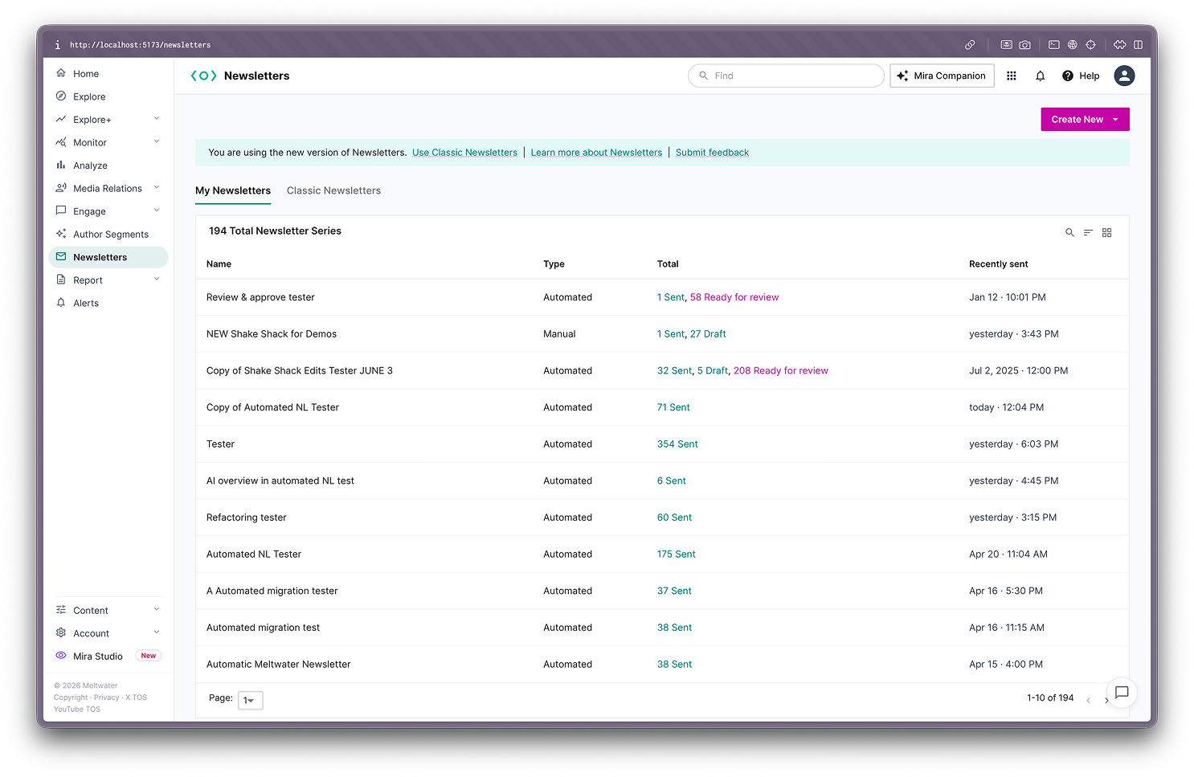Open 37 Sent link for migration tester
The width and height of the screenshot is (1194, 777).
[674, 591]
